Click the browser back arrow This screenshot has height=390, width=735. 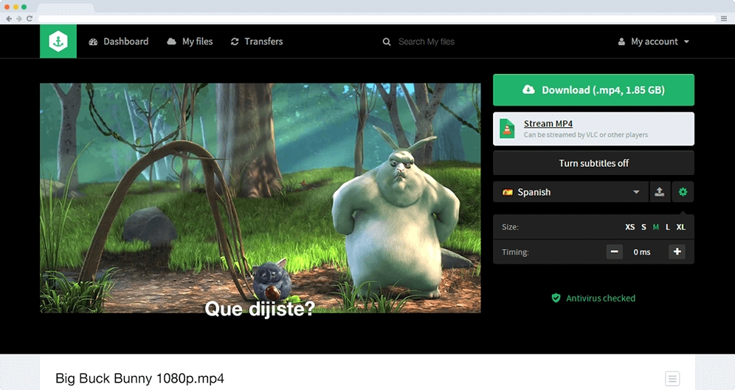click(9, 18)
